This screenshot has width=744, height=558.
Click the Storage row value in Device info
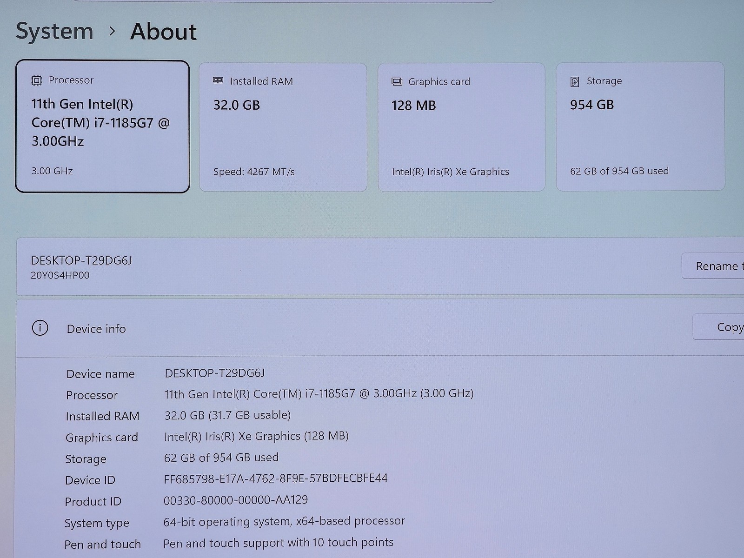click(x=221, y=458)
